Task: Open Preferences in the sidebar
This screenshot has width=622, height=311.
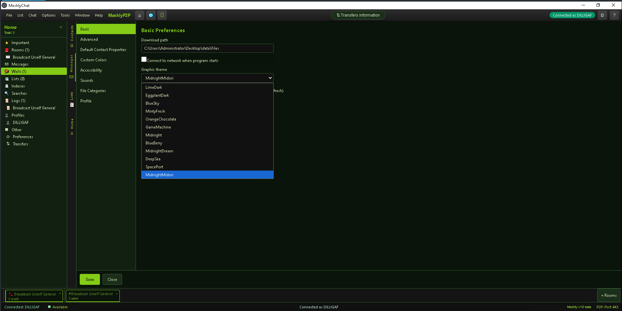Action: click(x=34, y=137)
